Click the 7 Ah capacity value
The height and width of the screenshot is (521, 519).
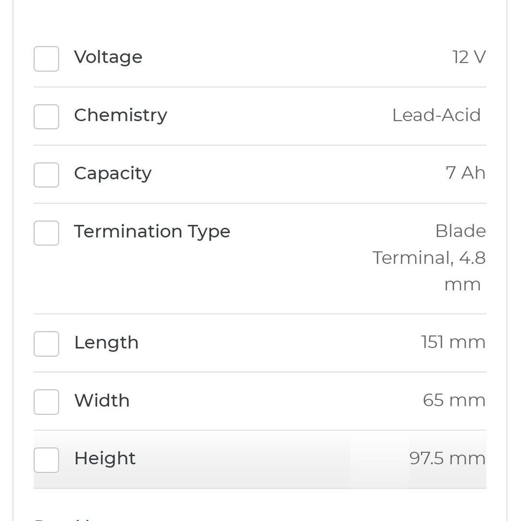tap(465, 173)
